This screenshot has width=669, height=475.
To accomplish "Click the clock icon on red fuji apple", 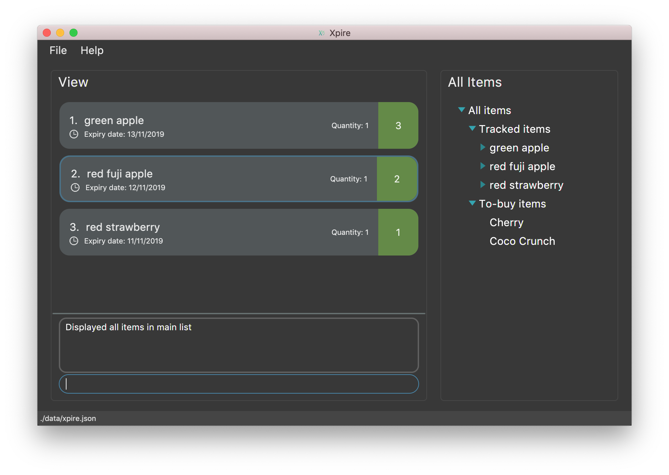I will [74, 187].
